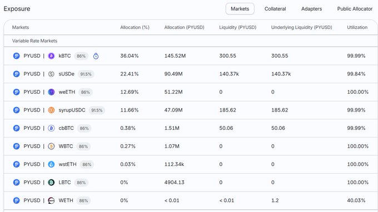Click the 47.09M allocation value
378x212 pixels.
[173, 110]
